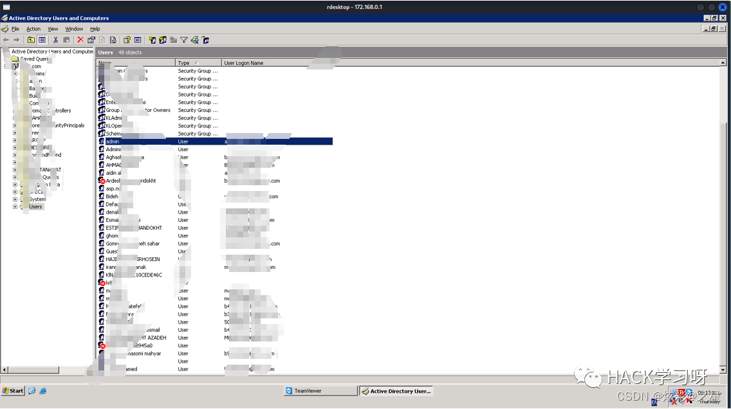Image resolution: width=731 pixels, height=409 pixels.
Task: Click the list's vertical scrollbar down arrow
Action: pos(723,370)
